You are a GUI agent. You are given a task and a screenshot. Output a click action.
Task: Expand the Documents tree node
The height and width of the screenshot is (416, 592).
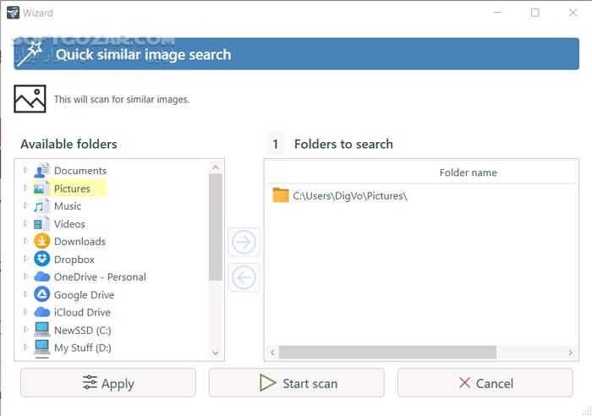pos(25,170)
